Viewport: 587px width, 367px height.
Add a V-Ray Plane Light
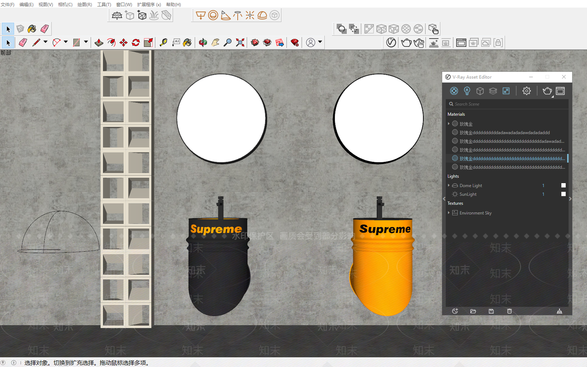point(201,15)
